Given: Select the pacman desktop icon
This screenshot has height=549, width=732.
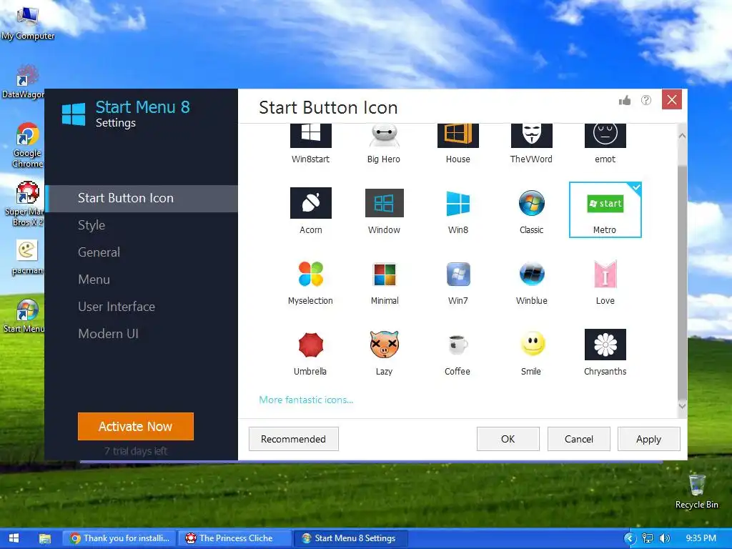Looking at the screenshot, I should point(26,257).
